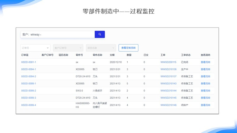Open order item XSDD-0099-1

(x=28, y=84)
